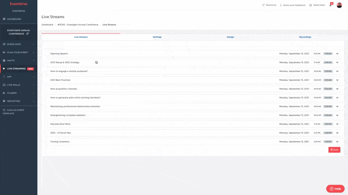Click the Shortcuts link in the top bar

click(x=269, y=5)
